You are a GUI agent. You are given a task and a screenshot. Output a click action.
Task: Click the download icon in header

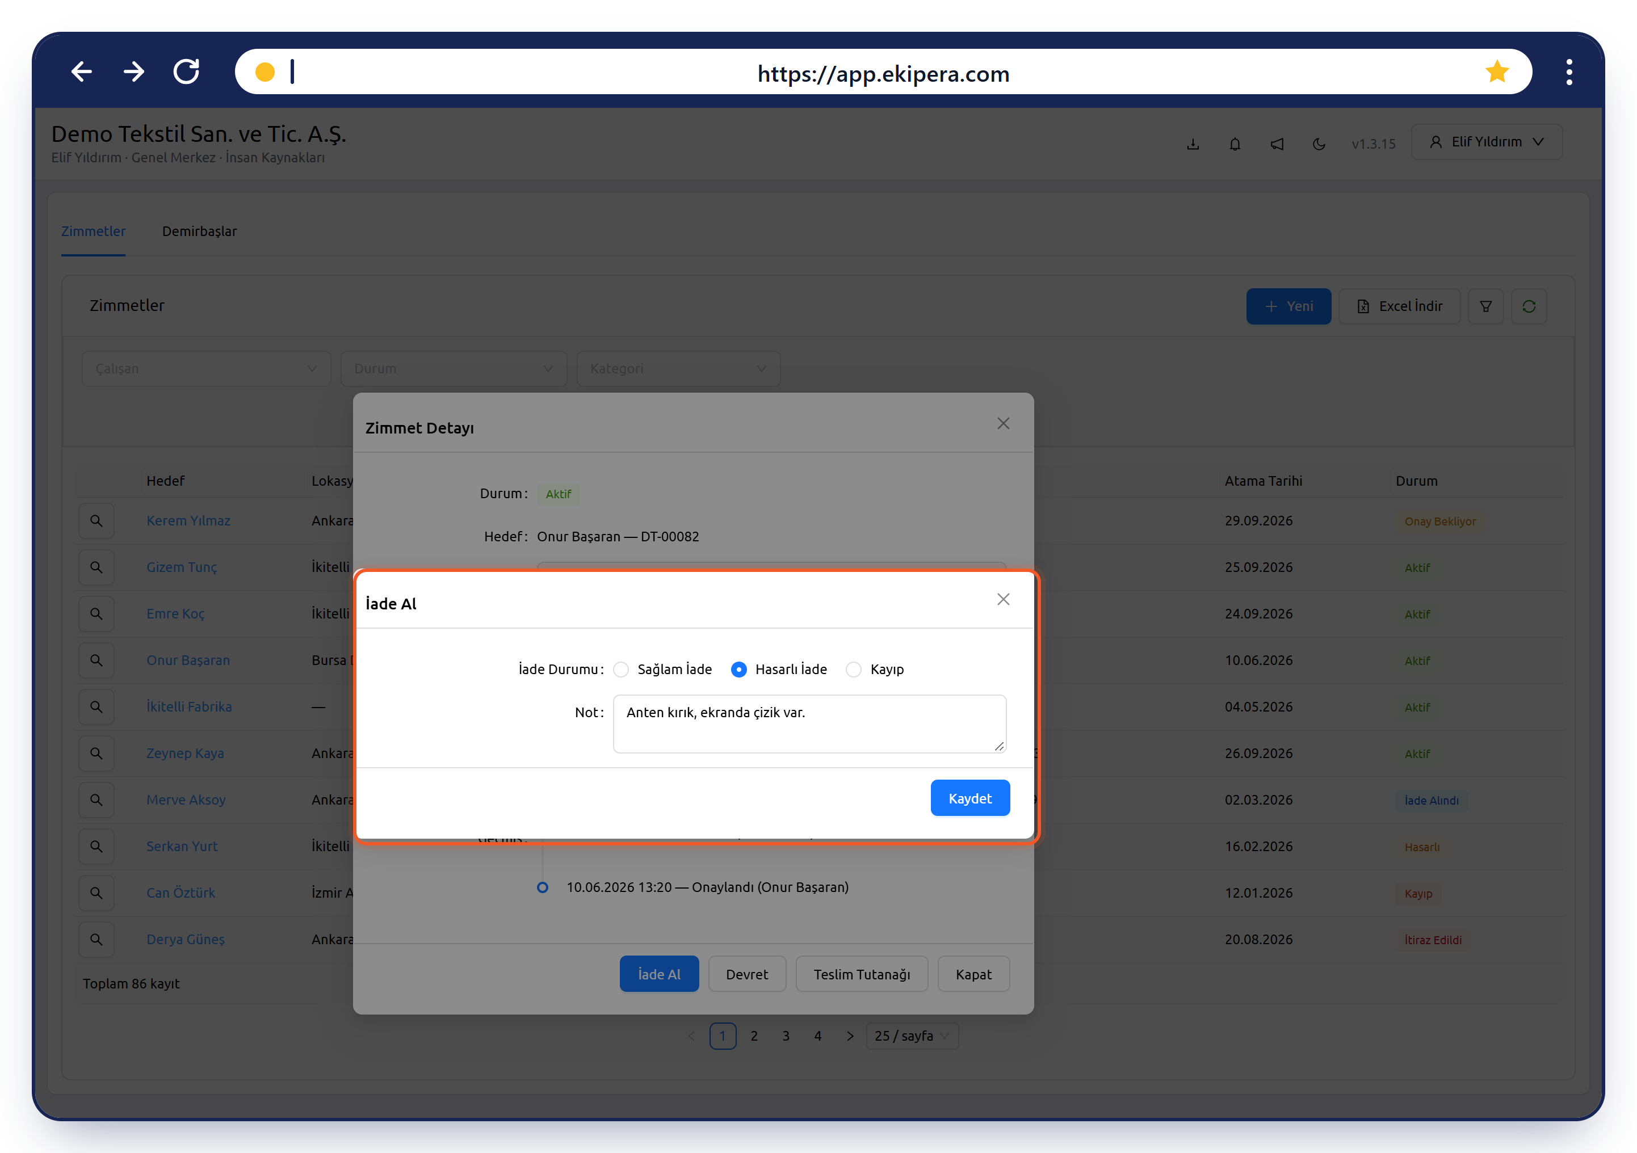tap(1193, 144)
